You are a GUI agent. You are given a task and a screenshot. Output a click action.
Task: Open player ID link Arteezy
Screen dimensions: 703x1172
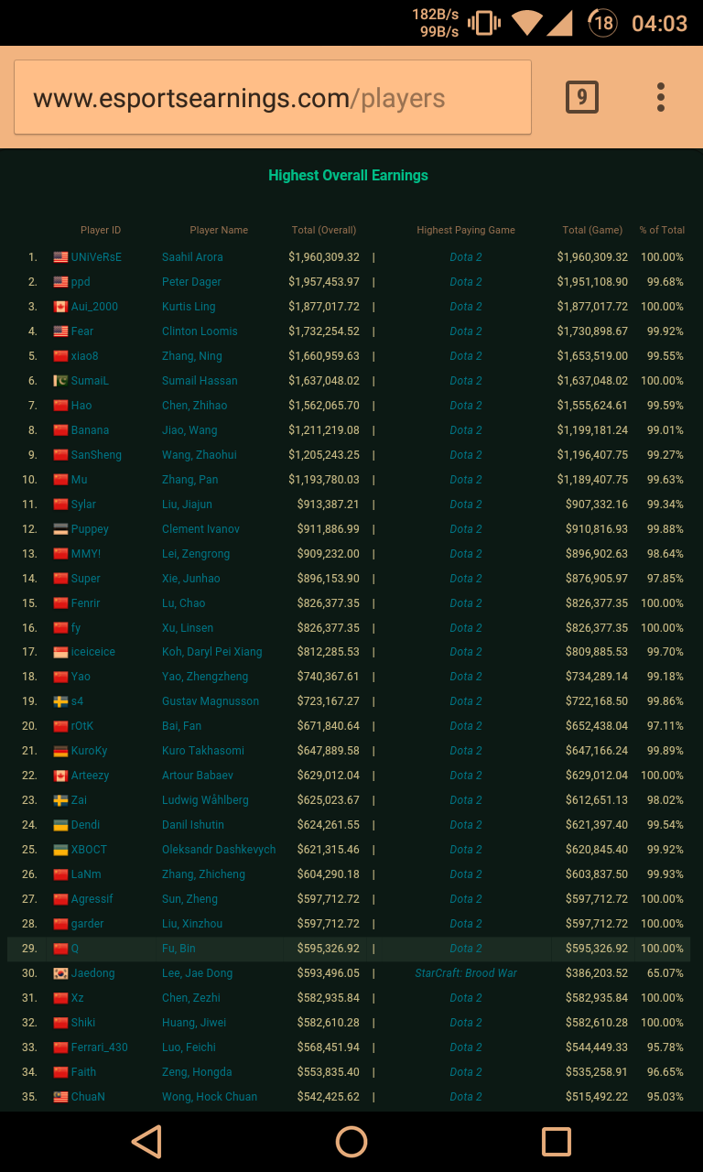(x=90, y=776)
